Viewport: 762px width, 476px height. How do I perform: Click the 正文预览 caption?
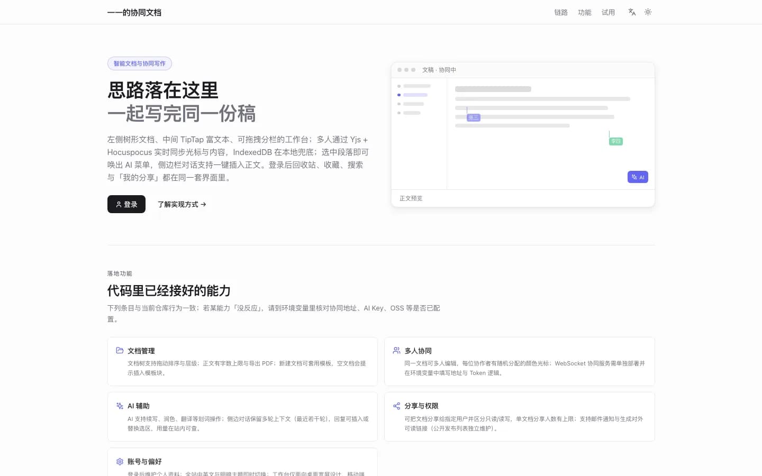(x=411, y=198)
